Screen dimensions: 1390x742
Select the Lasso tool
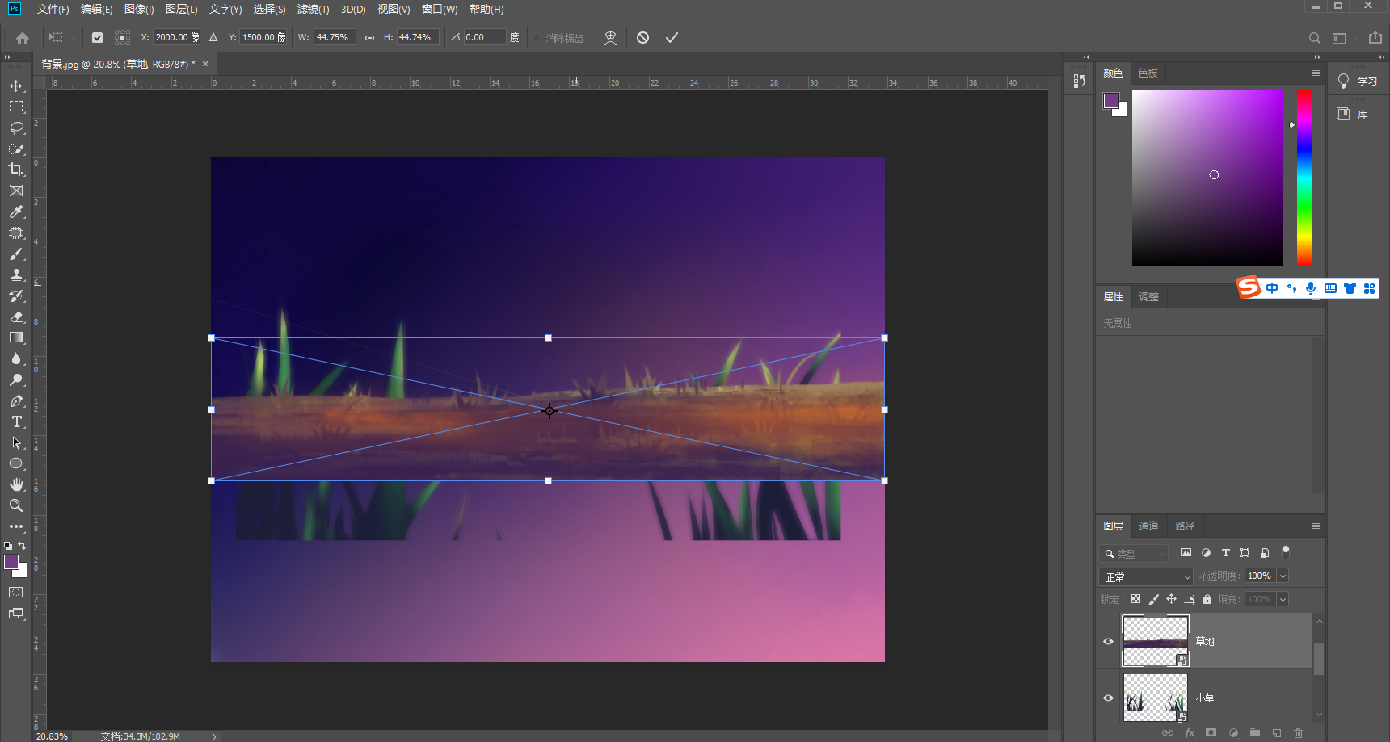click(x=16, y=128)
